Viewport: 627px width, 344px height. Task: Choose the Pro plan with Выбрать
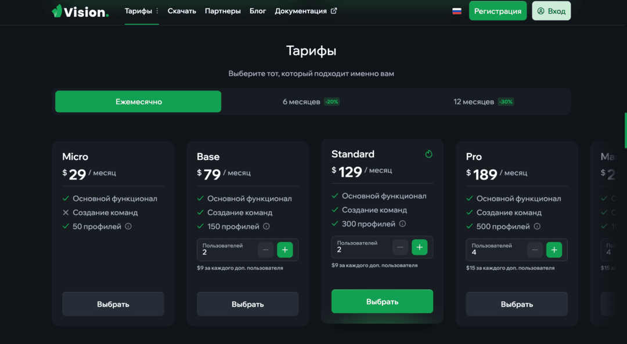point(517,304)
